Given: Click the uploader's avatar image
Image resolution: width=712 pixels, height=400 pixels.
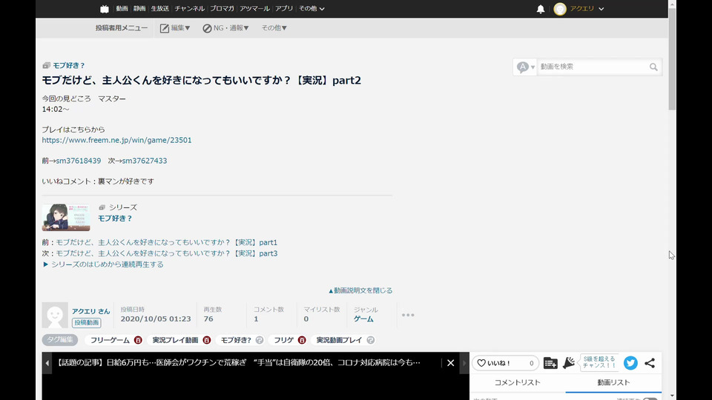Looking at the screenshot, I should pyautogui.click(x=55, y=316).
